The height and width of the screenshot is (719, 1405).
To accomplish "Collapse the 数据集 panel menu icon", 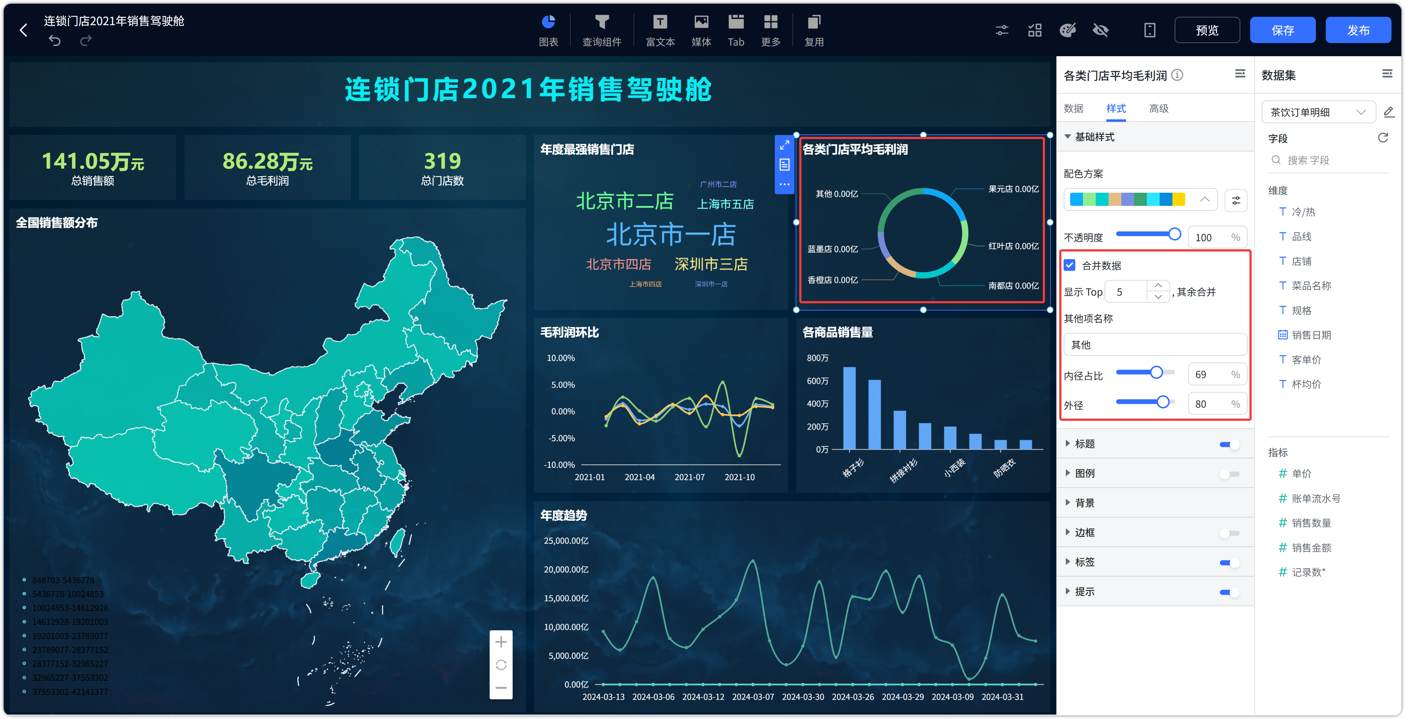I will point(1387,74).
